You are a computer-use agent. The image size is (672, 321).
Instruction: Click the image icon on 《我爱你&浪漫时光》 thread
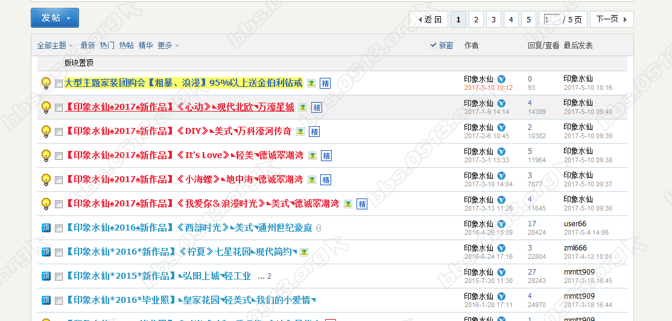click(x=349, y=203)
